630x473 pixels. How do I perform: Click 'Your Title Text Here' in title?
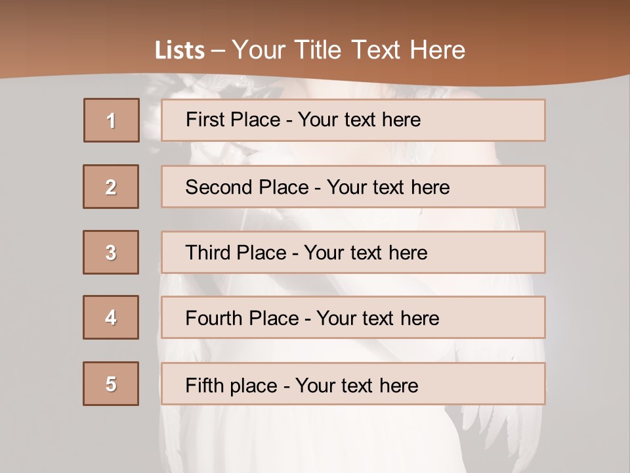coord(348,50)
